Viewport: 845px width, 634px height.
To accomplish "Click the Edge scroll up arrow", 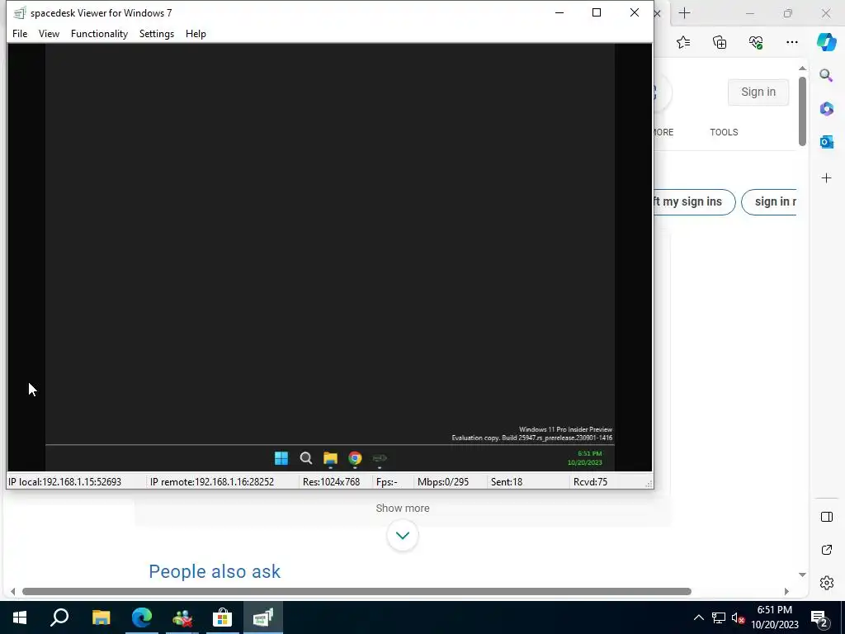I will 802,68.
